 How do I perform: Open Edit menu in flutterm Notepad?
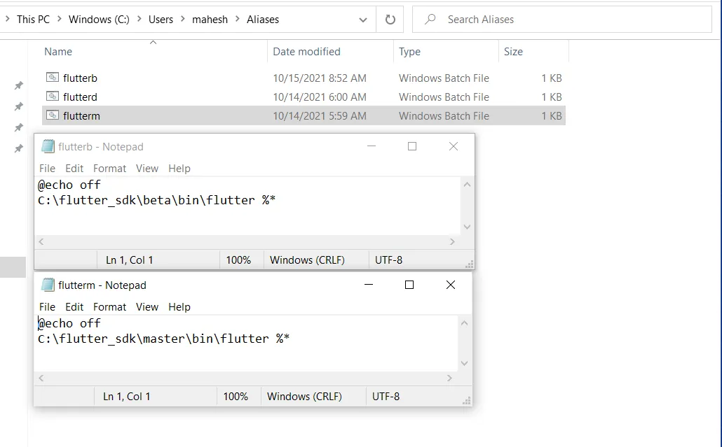(x=74, y=307)
